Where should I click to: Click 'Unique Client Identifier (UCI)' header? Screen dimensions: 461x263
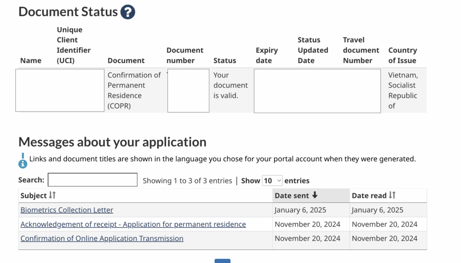tap(73, 45)
